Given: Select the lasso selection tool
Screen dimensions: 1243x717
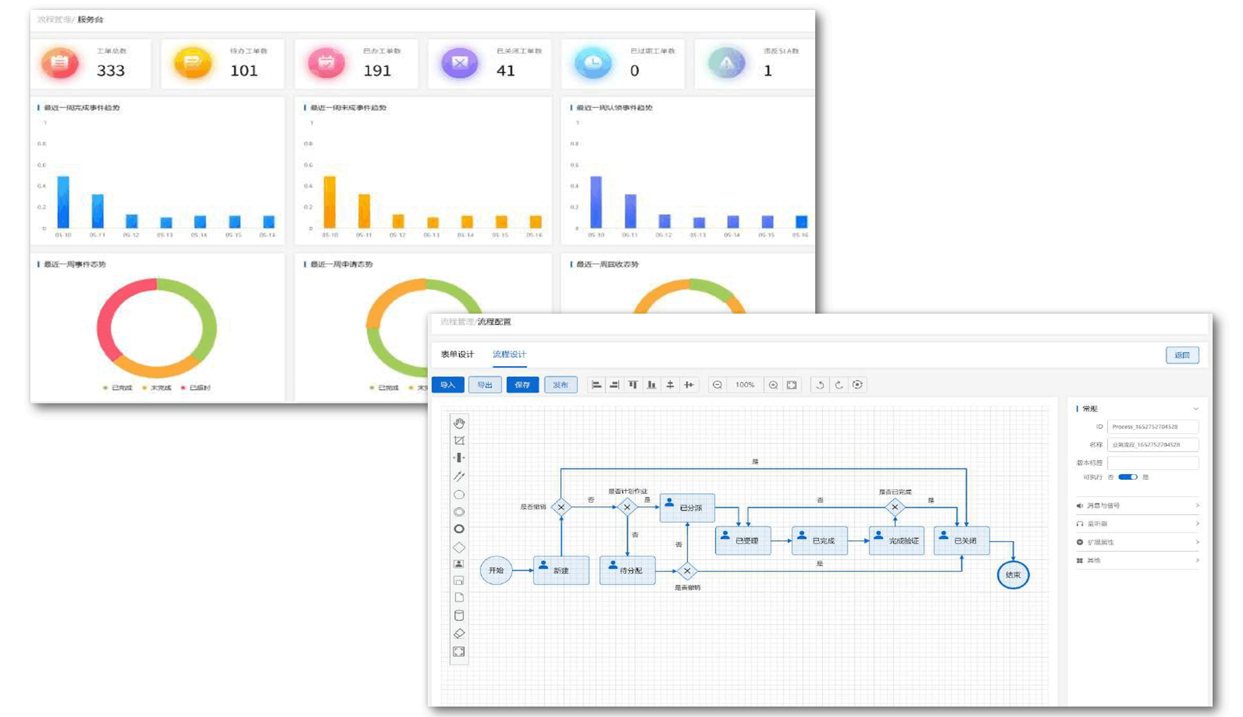Looking at the screenshot, I should pos(459,441).
